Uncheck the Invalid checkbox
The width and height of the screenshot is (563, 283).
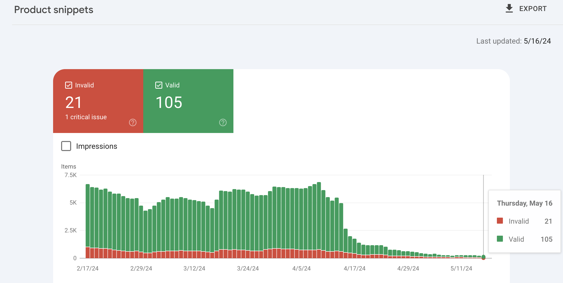coord(69,85)
